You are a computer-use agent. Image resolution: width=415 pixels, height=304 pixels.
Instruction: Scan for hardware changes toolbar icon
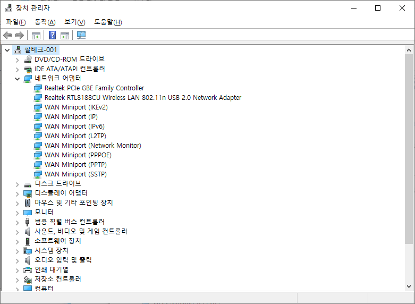81,35
